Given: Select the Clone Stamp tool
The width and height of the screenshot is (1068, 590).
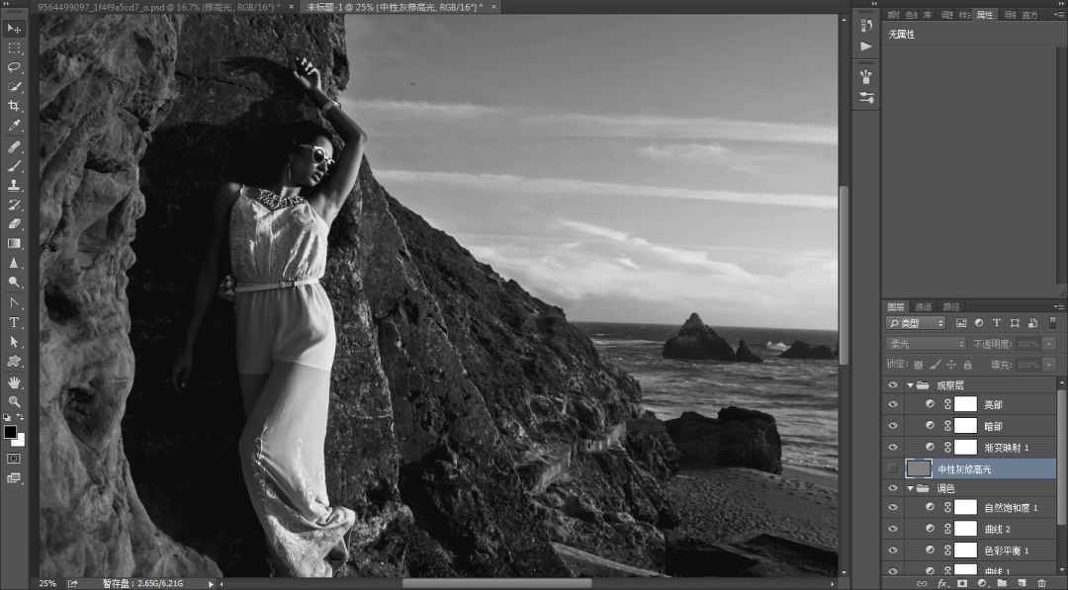Looking at the screenshot, I should point(15,185).
